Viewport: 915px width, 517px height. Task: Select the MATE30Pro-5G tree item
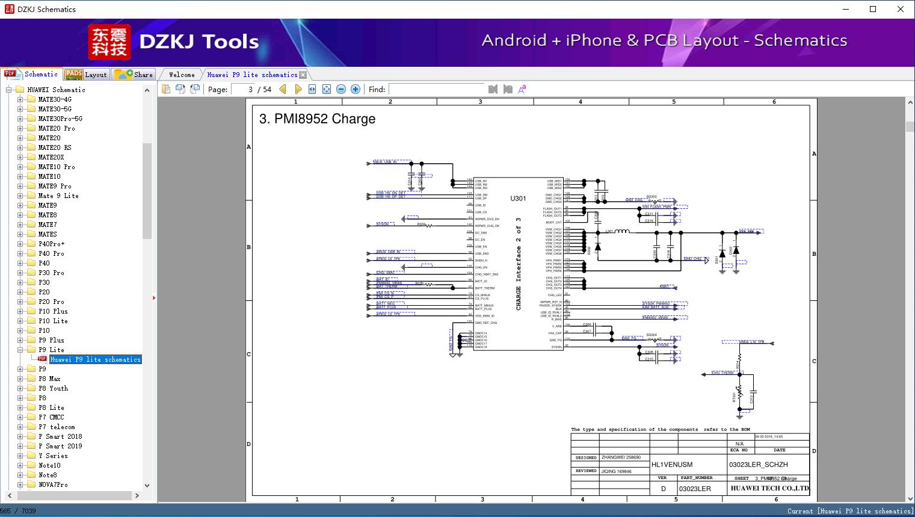[60, 119]
